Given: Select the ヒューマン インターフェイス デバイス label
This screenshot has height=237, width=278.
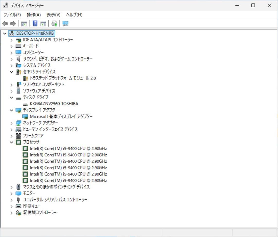Looking at the screenshot, I should click(x=50, y=129).
